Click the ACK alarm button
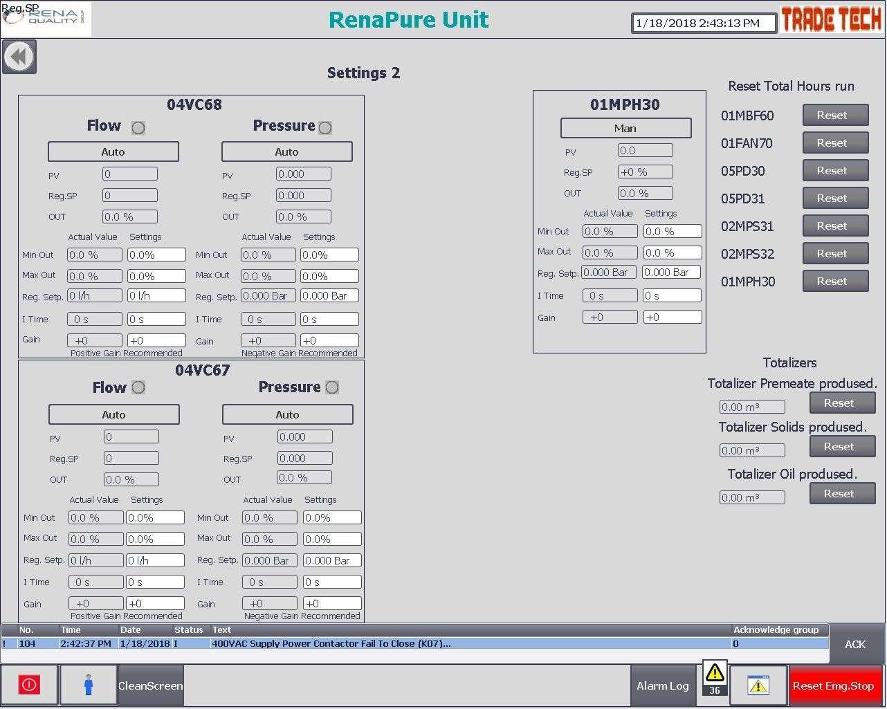The image size is (887, 709). tap(855, 644)
